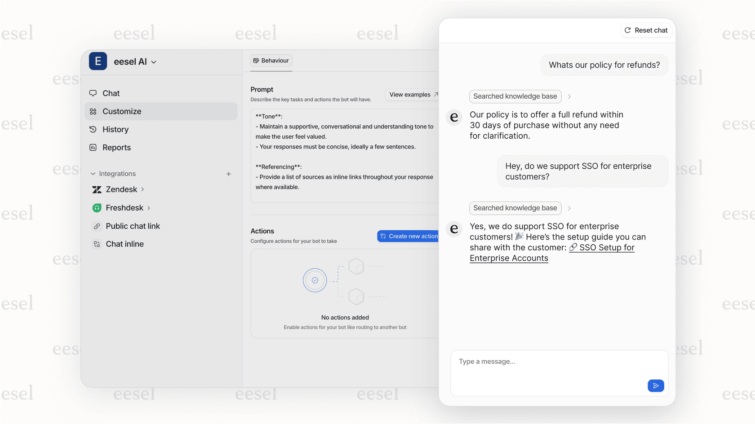Expand the Zendesk integration details

pyautogui.click(x=142, y=189)
